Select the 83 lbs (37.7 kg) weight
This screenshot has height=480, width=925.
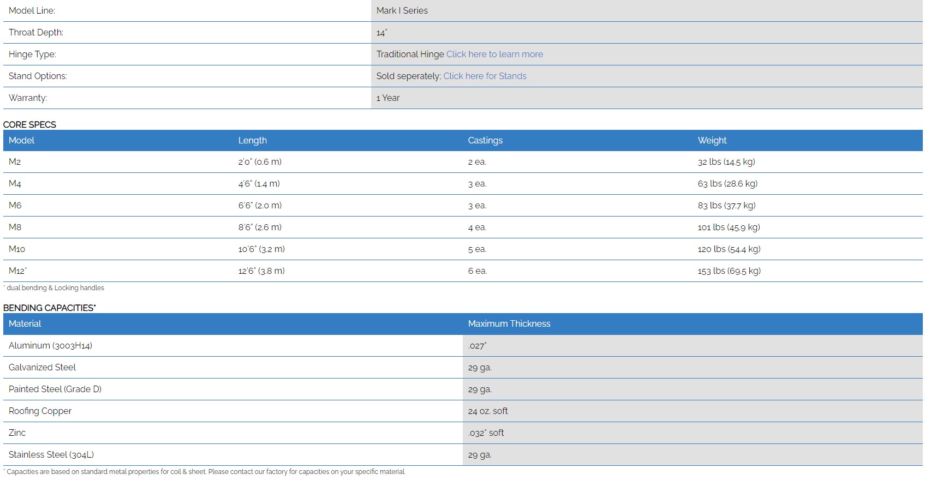tap(726, 205)
